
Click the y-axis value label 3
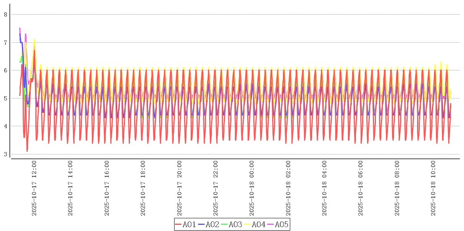click(5, 154)
